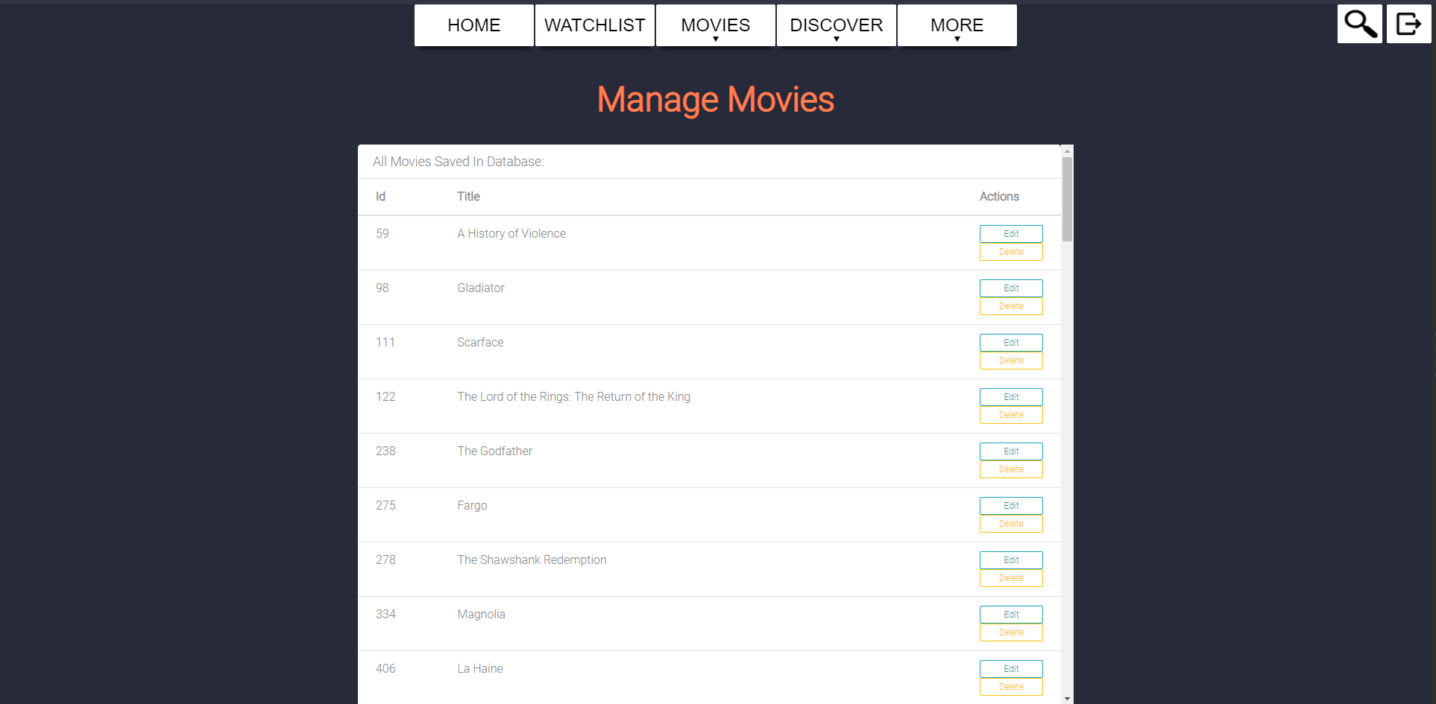Click the scrollbar up arrow
The image size is (1436, 704).
pos(1067,150)
